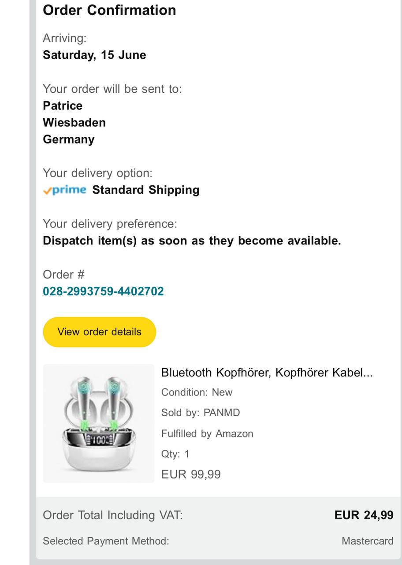Click the Standard Shipping delivery option text
Image resolution: width=402 pixels, height=565 pixels.
tap(146, 190)
